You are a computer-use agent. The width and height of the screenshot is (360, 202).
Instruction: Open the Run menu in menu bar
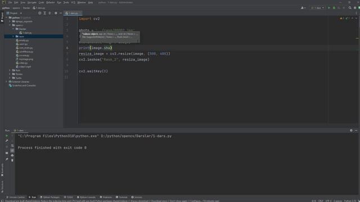click(x=59, y=2)
